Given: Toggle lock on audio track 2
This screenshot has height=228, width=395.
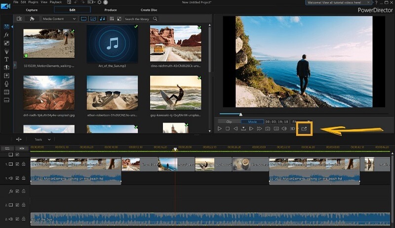Looking at the screenshot, I should (x=23, y=219).
